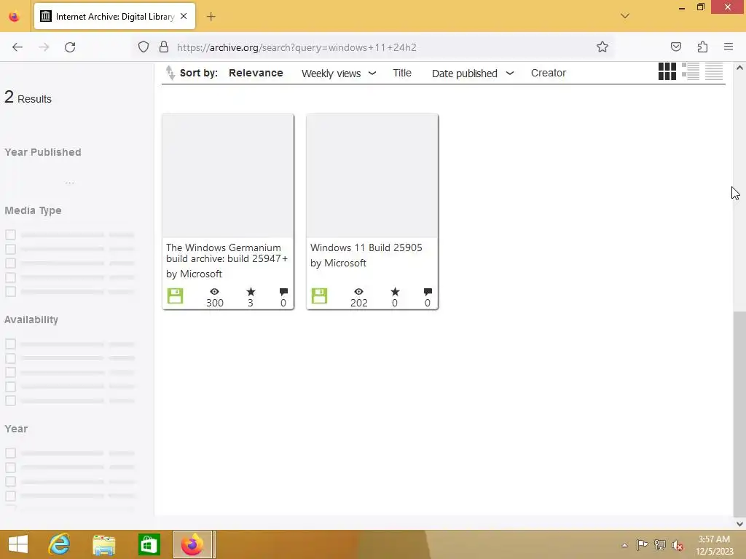Image resolution: width=746 pixels, height=559 pixels.
Task: Sort results by Relevance
Action: pyautogui.click(x=256, y=73)
